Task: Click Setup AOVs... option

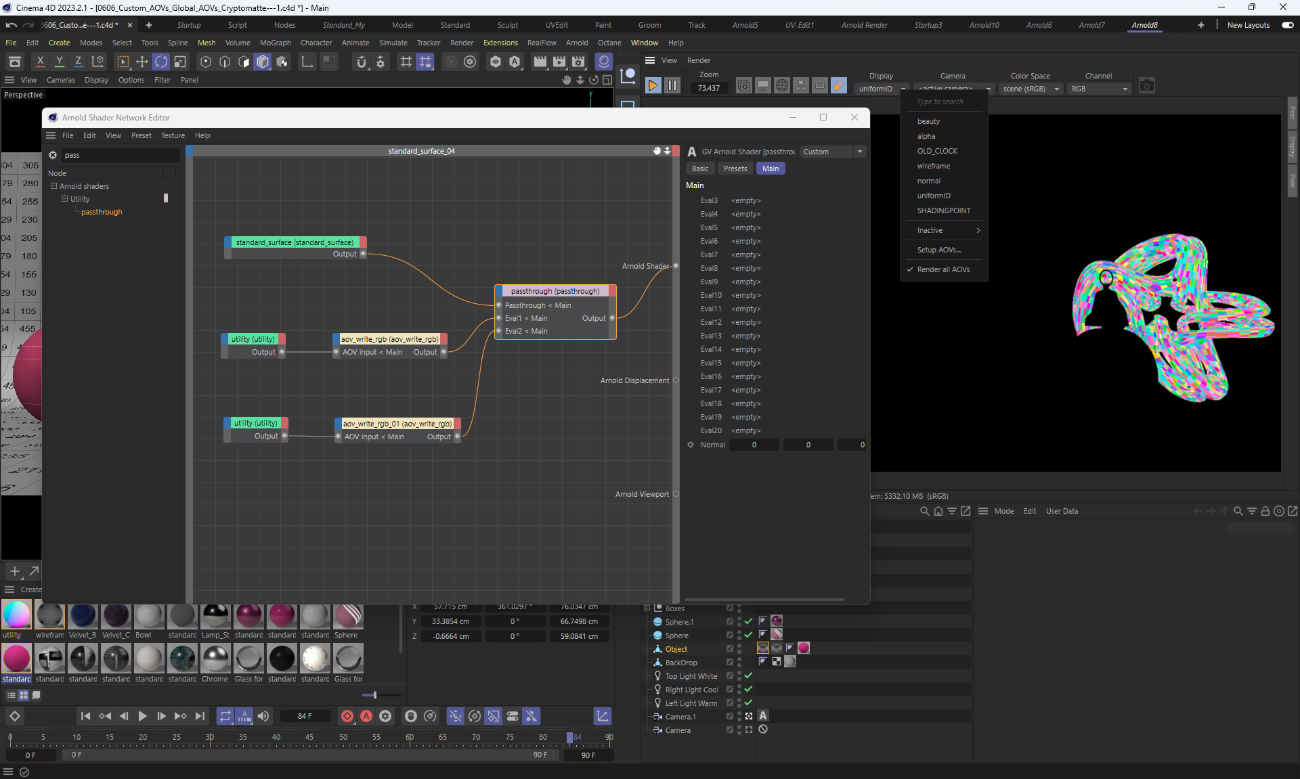Action: [x=938, y=250]
